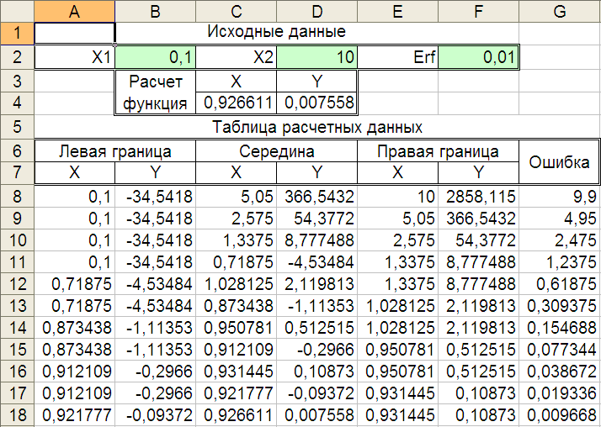
Task: Click error cell with value 2,475
Action: 560,240
